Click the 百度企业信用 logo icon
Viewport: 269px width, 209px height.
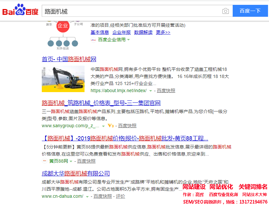(93, 40)
